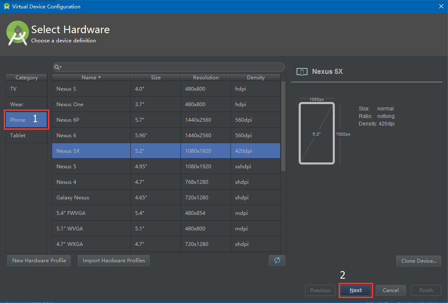This screenshot has width=448, height=303.
Task: Select the TV category
Action: 26,89
